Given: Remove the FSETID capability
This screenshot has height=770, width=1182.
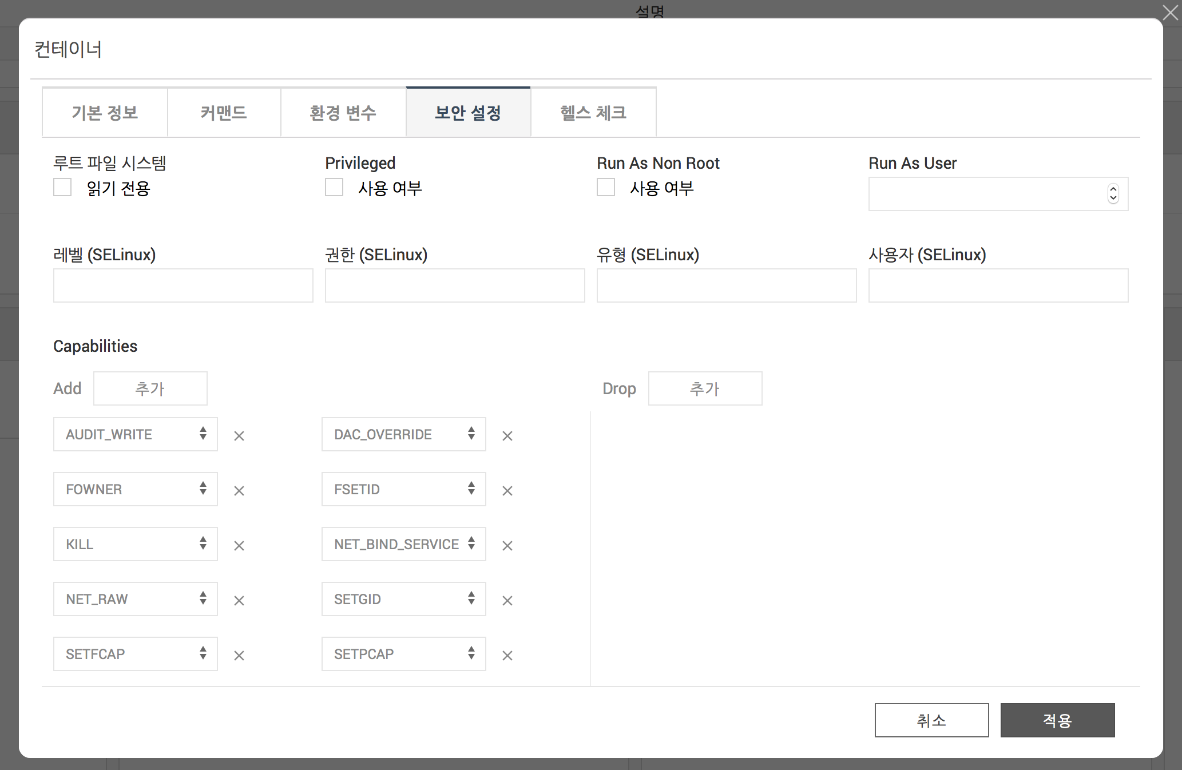Looking at the screenshot, I should (x=507, y=491).
